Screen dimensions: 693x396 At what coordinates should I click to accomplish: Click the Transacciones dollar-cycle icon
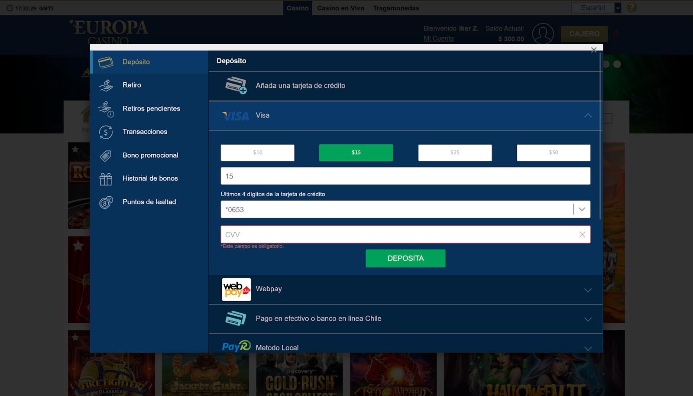click(x=106, y=132)
